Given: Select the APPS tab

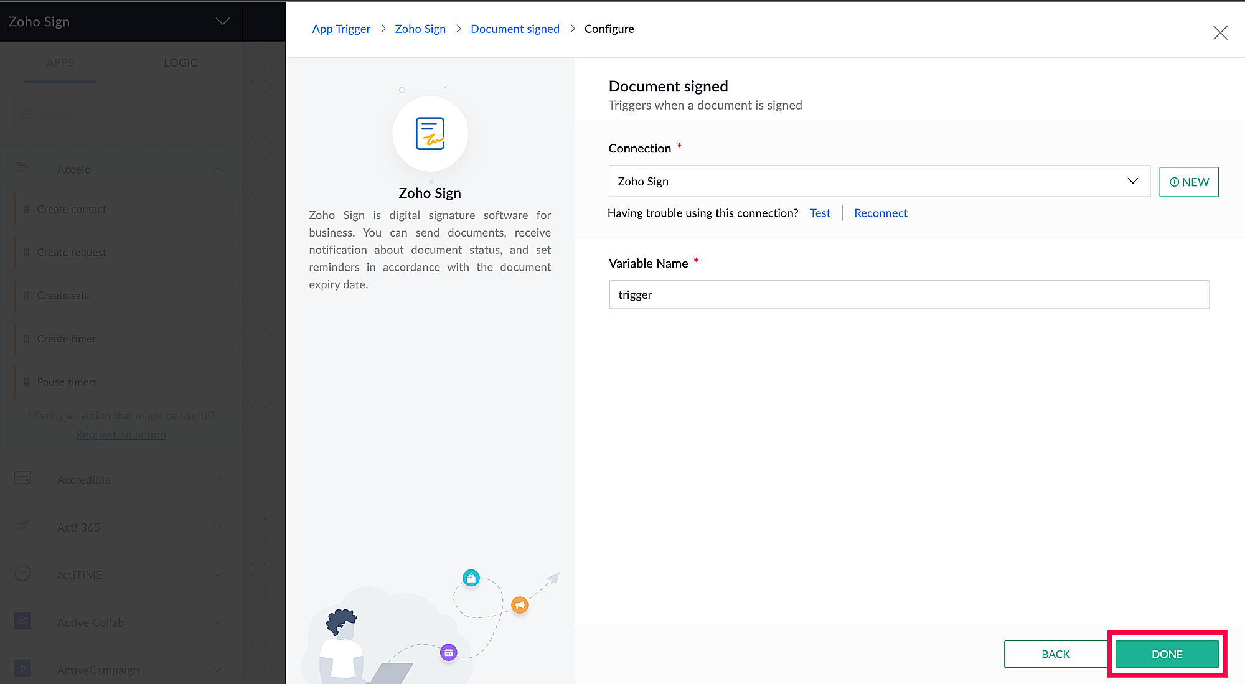Looking at the screenshot, I should (60, 63).
